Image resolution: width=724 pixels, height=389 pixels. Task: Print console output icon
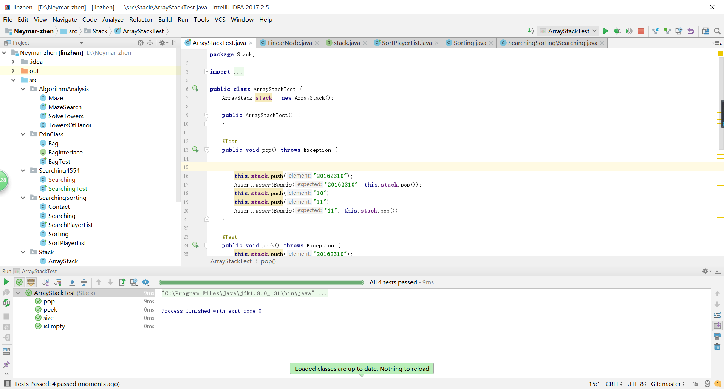(717, 336)
